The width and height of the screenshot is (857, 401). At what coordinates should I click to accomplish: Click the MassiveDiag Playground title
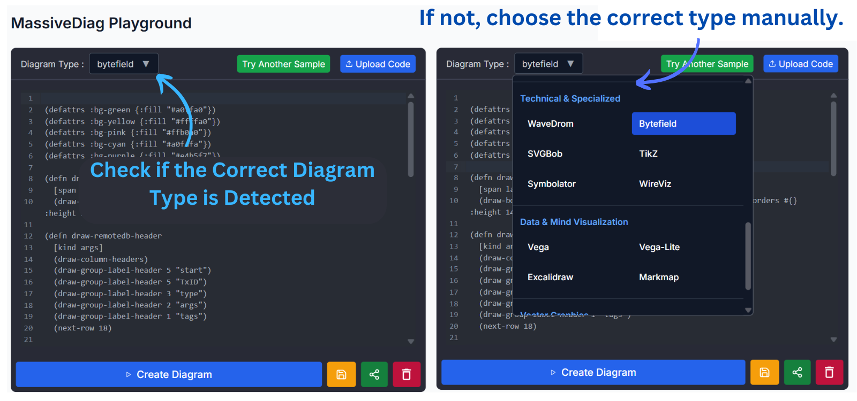coord(101,23)
